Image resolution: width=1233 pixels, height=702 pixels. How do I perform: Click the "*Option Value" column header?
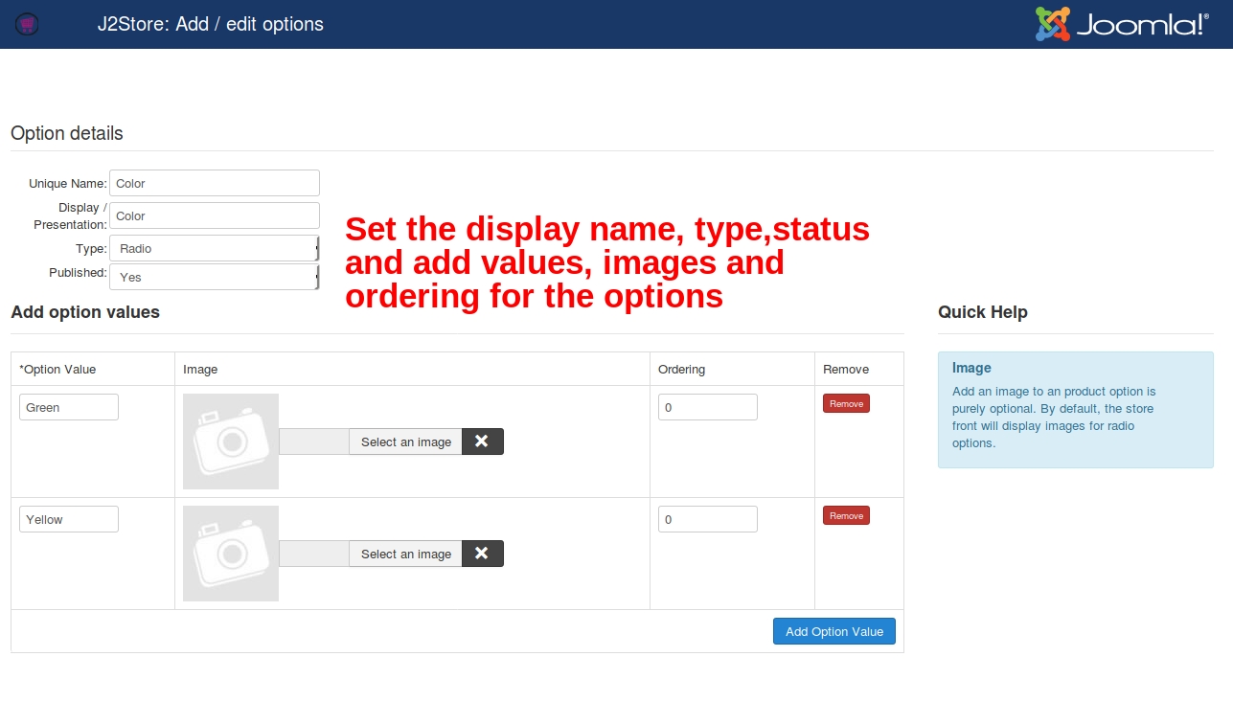coord(57,369)
